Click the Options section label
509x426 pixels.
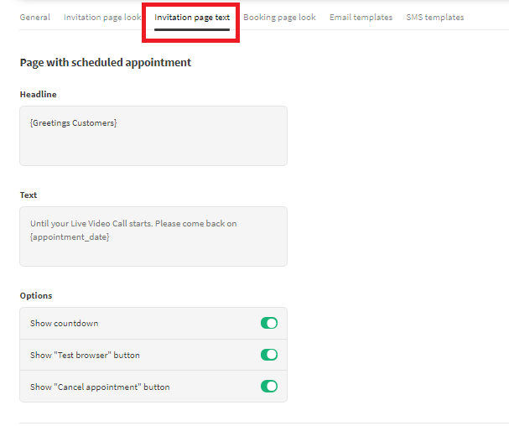36,296
